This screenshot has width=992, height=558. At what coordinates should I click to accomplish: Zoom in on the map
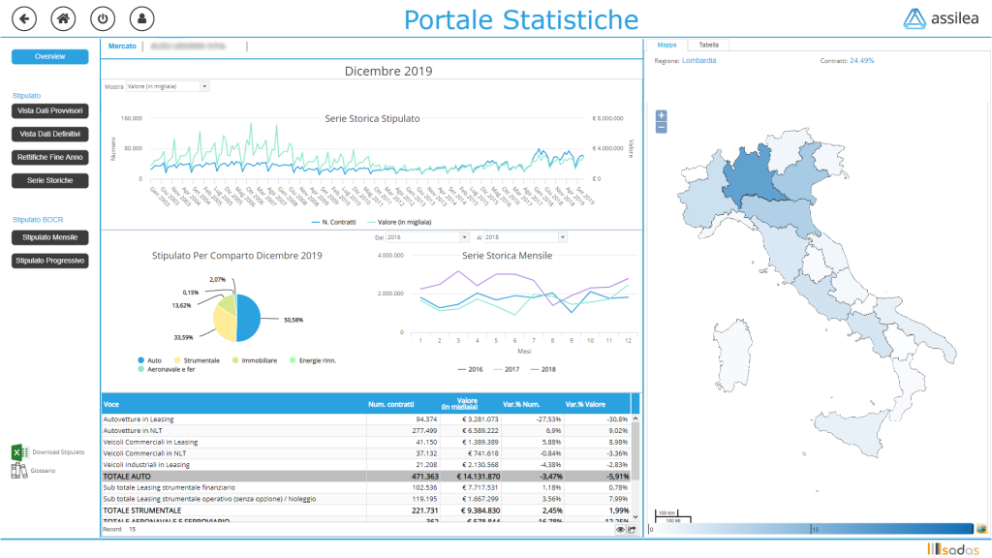pos(661,115)
